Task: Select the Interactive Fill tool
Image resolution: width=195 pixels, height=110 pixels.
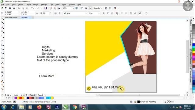Action: click(2, 86)
